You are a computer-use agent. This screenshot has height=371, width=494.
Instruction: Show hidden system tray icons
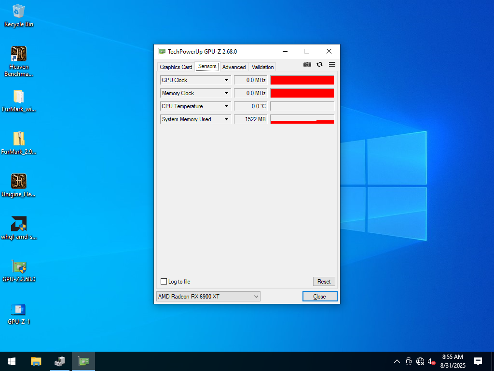(x=397, y=361)
